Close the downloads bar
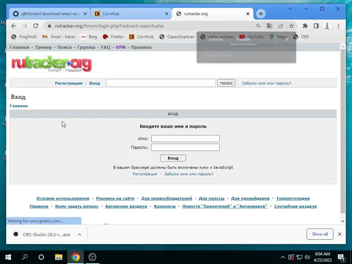 pyautogui.click(x=339, y=234)
